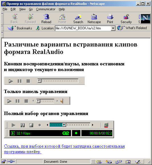
Task: Open the Help menu
Action: [62, 9]
